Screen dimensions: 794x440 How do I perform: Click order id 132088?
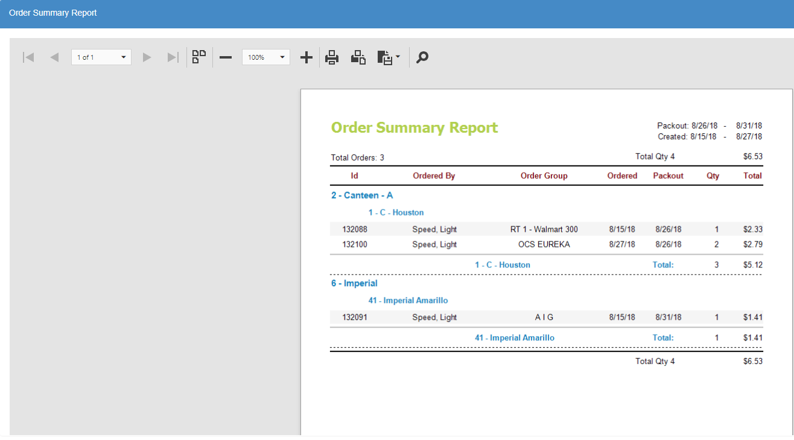click(x=355, y=229)
